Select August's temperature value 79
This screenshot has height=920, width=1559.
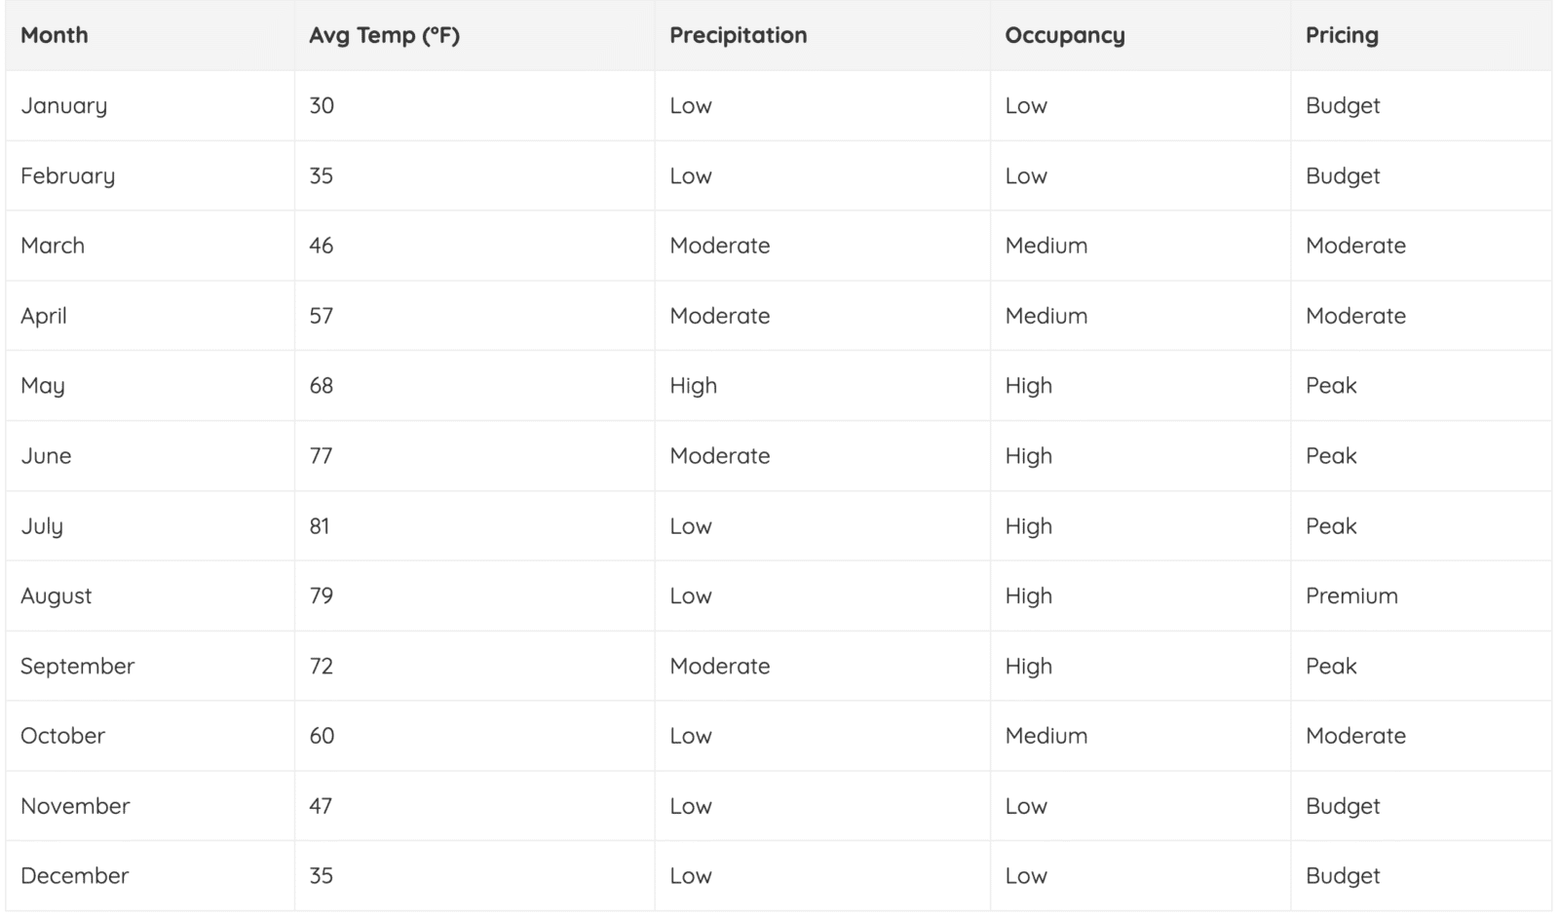pyautogui.click(x=321, y=595)
